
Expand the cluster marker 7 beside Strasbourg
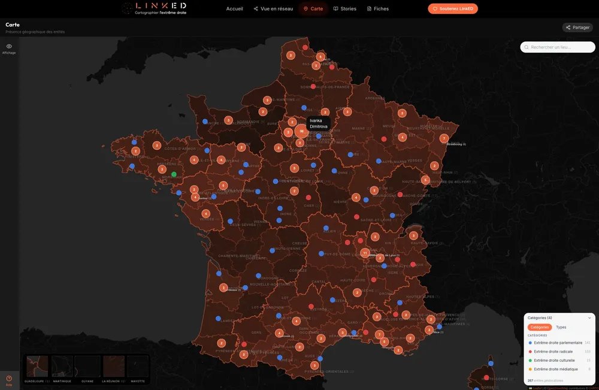click(x=443, y=138)
